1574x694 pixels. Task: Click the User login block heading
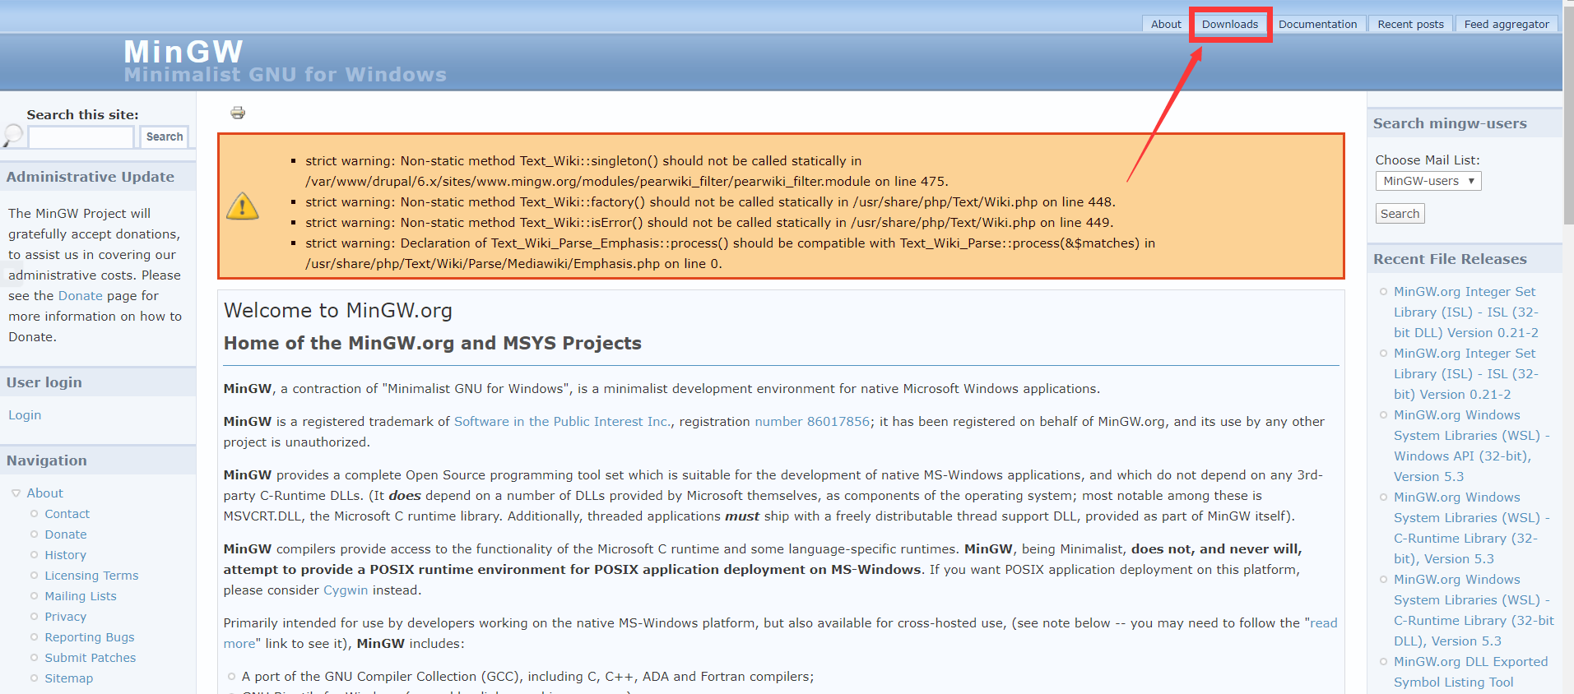(x=44, y=382)
